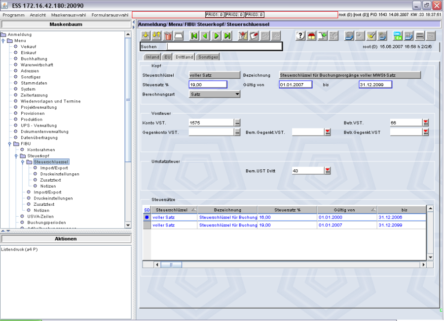This screenshot has height=321, width=444.
Task: Click the Steuersatz % field showing 19,00
Action: click(208, 85)
